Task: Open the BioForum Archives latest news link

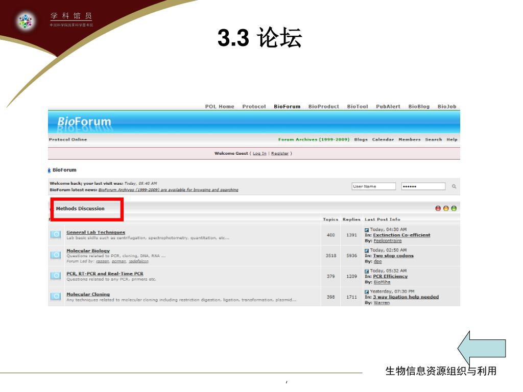Action: click(x=169, y=190)
